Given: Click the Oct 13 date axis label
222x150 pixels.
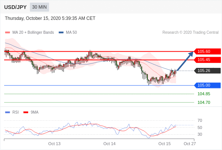Looking at the screenshot, I should (x=54, y=144).
